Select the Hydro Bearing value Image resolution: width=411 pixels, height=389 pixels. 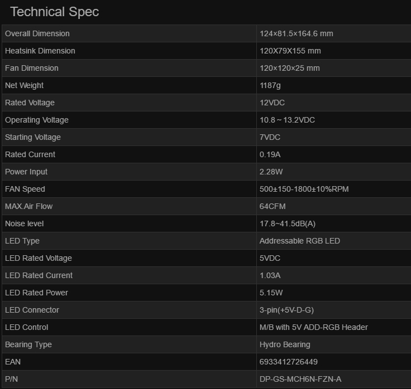click(285, 344)
